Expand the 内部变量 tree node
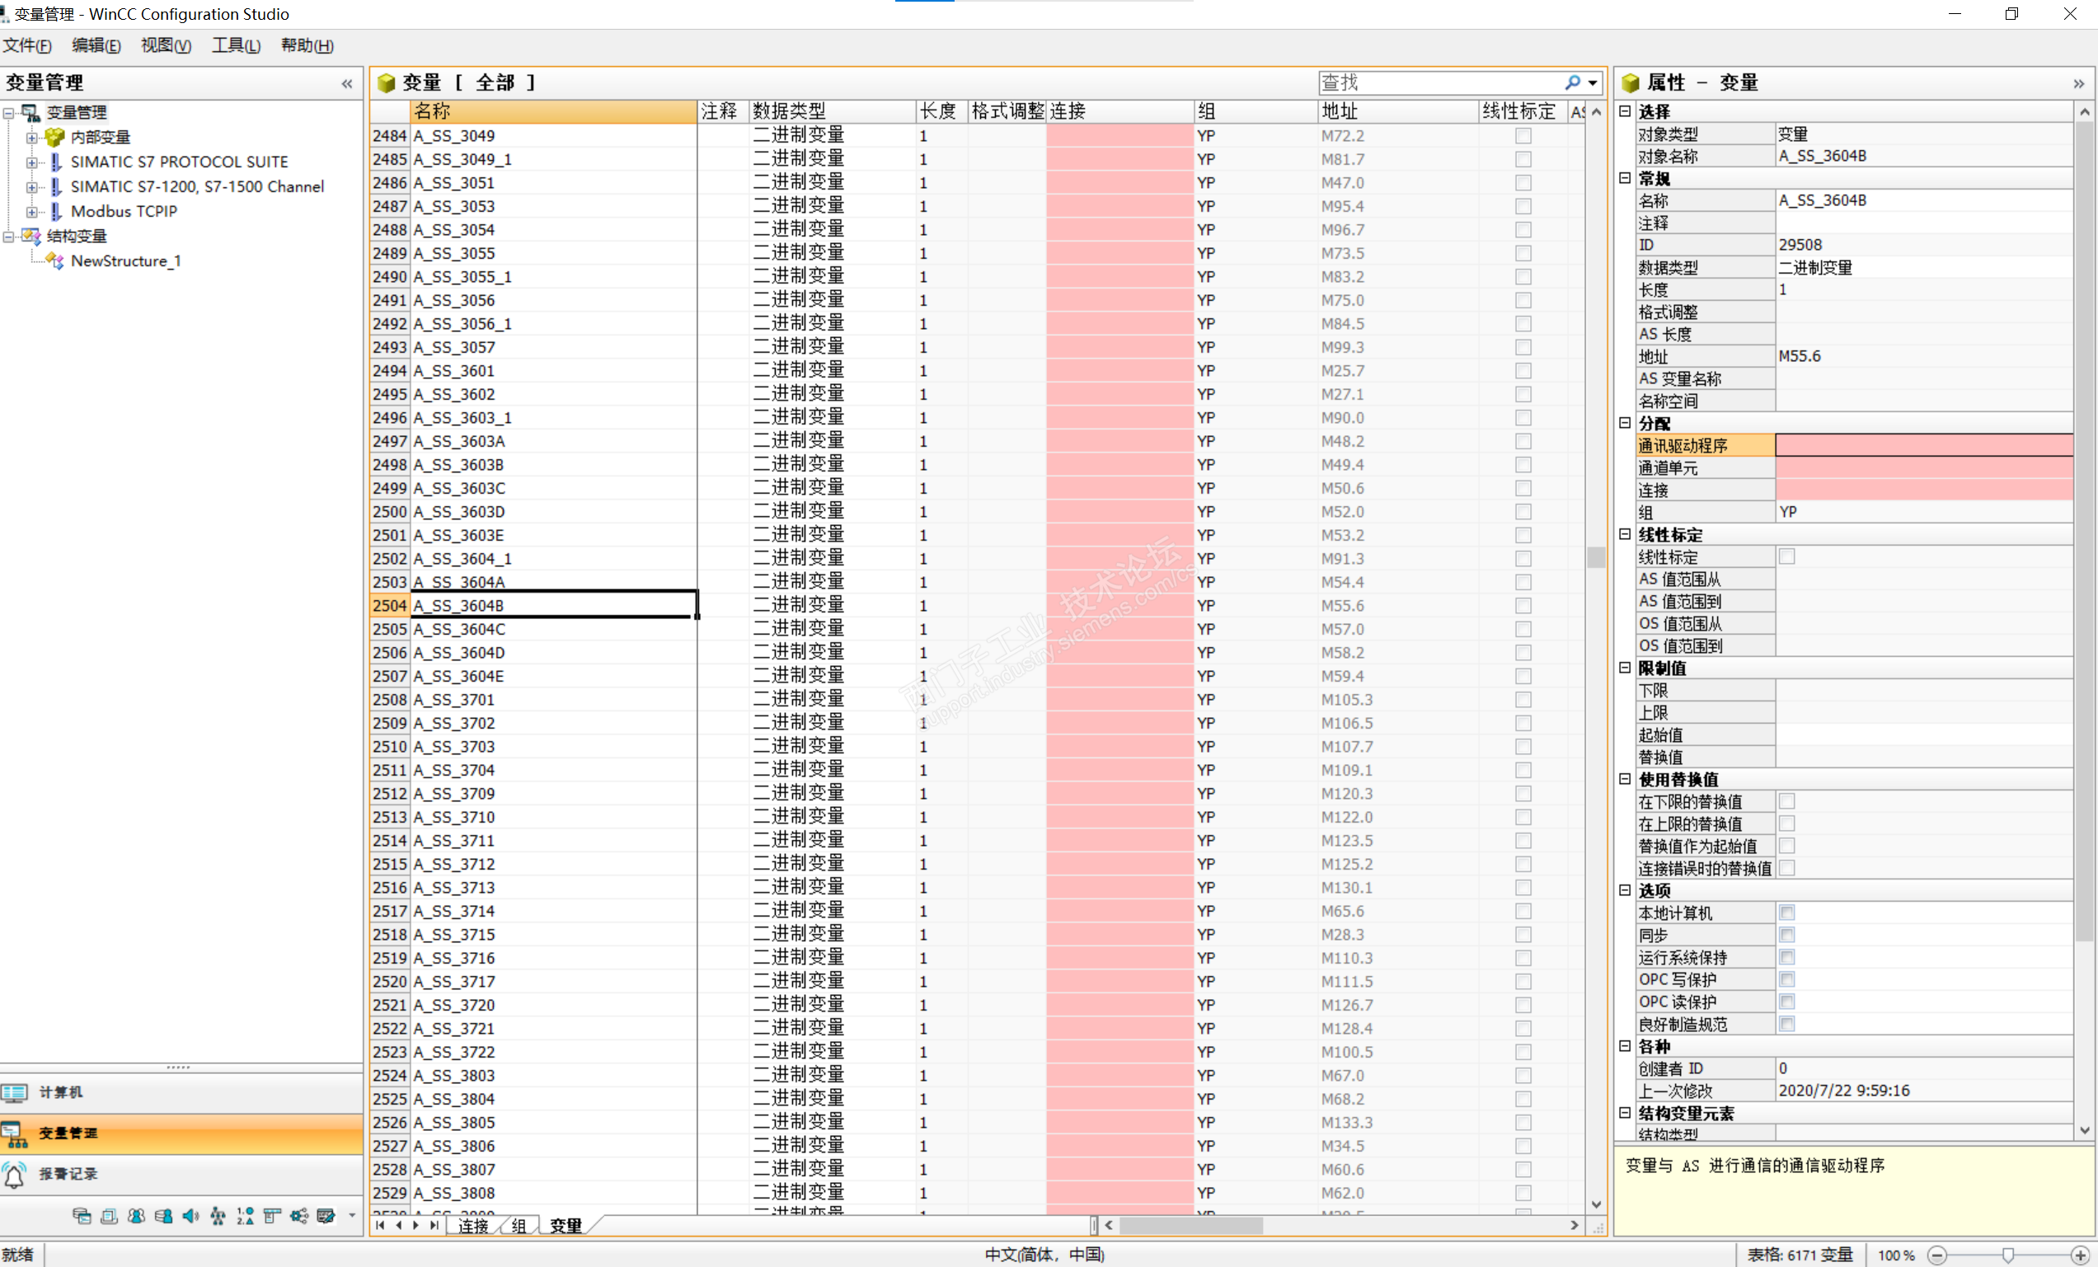Image resolution: width=2098 pixels, height=1267 pixels. 31,137
